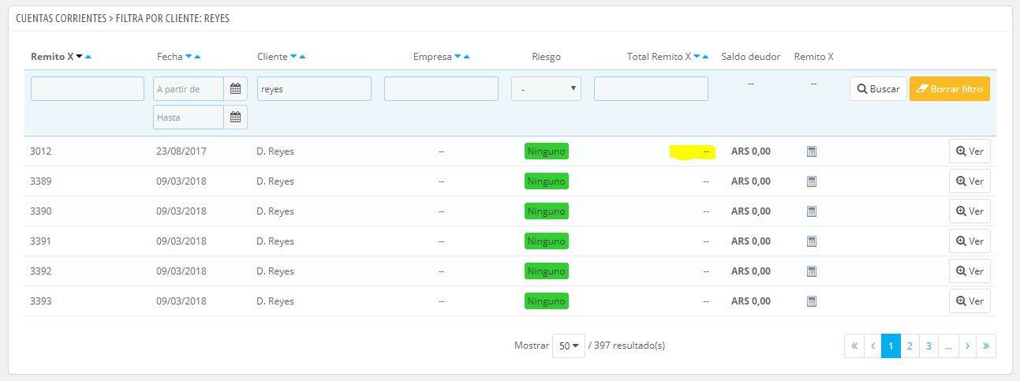
Task: Click Ninguno risk badge in row 3012
Action: [x=547, y=151]
